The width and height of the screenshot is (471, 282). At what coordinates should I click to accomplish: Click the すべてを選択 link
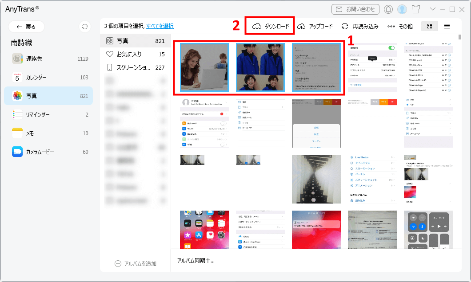(x=160, y=26)
